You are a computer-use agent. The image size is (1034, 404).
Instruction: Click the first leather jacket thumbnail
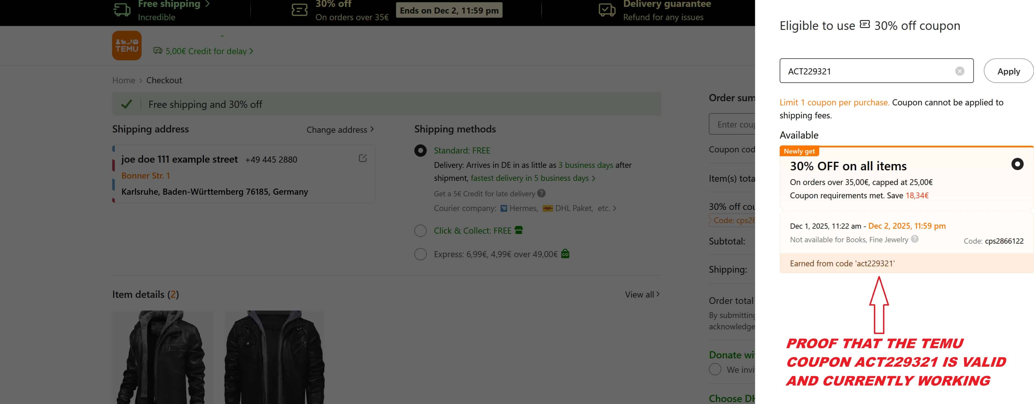point(162,357)
